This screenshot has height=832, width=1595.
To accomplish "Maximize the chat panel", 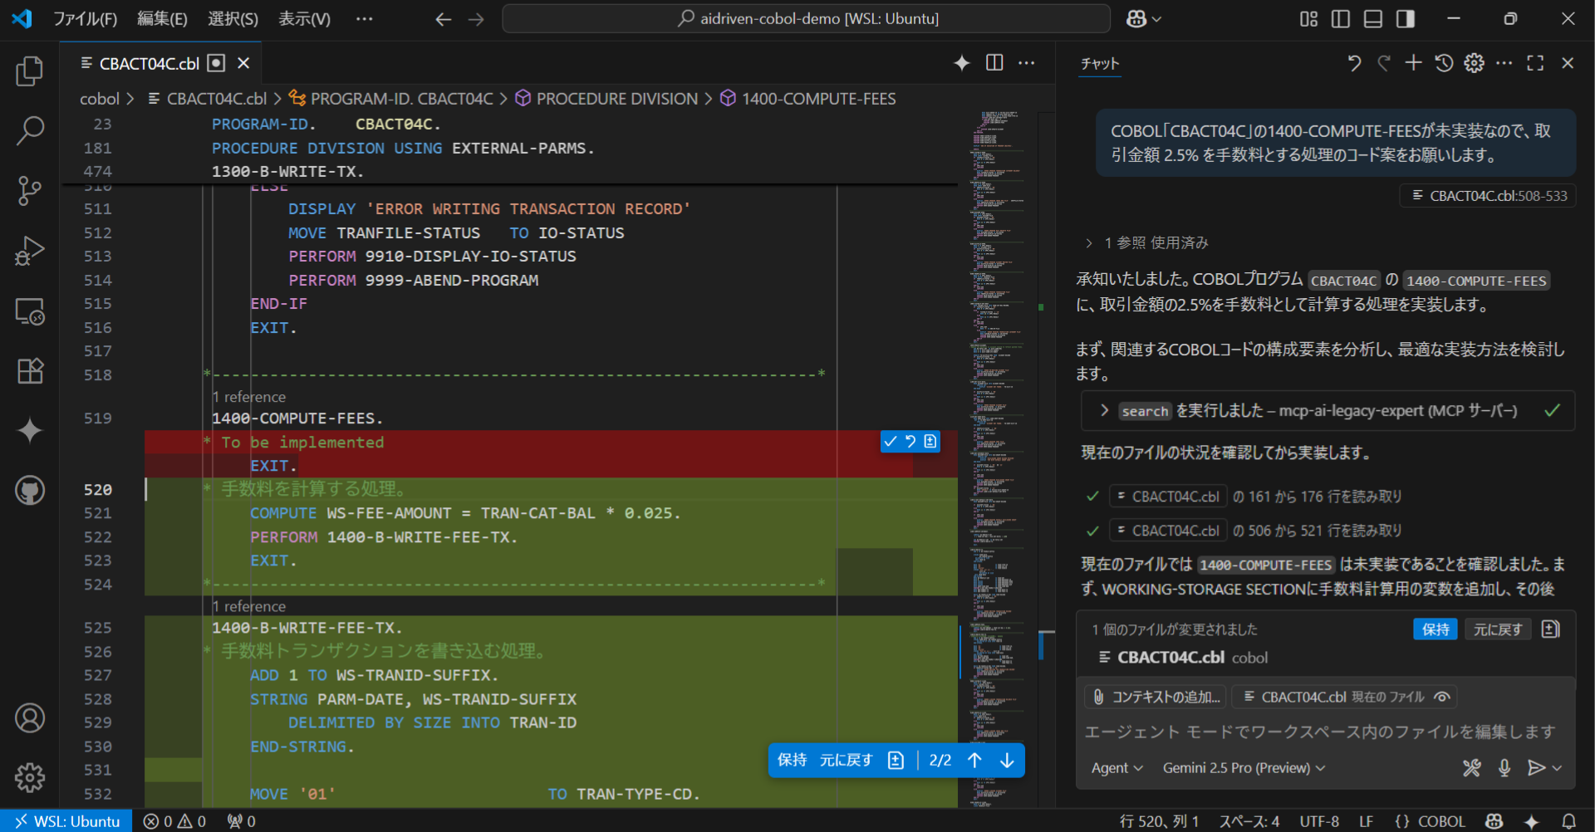I will [1535, 63].
